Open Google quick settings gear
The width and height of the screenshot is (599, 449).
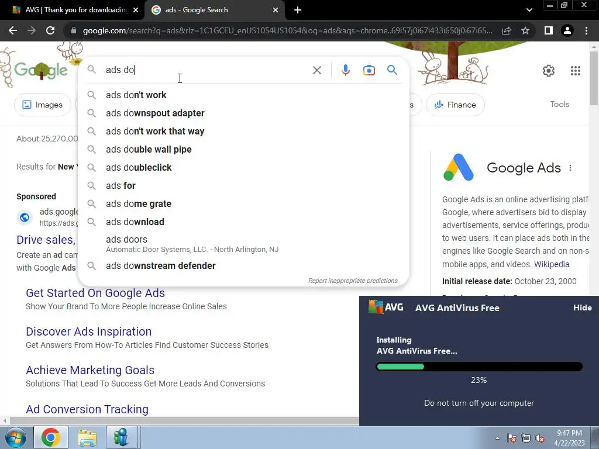(x=549, y=71)
